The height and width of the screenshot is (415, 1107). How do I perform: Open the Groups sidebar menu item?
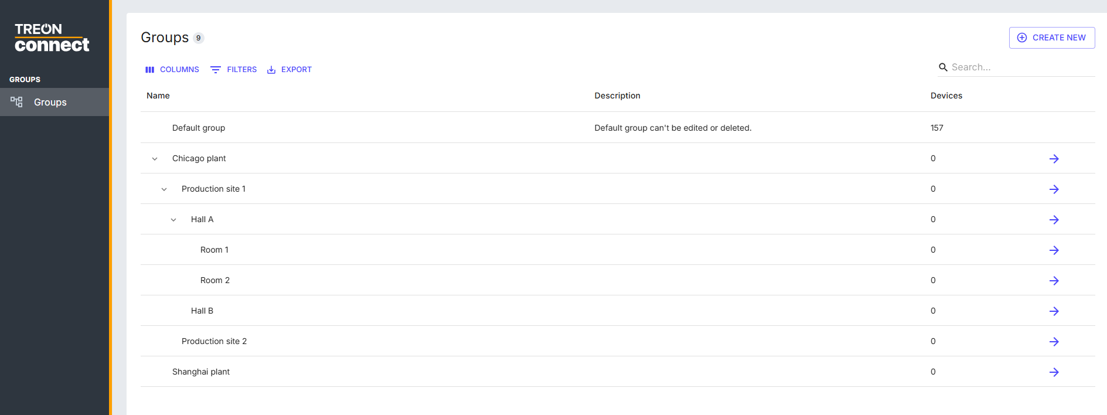point(50,102)
